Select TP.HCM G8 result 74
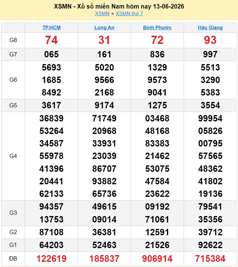This screenshot has width=238, height=267. click(x=51, y=40)
